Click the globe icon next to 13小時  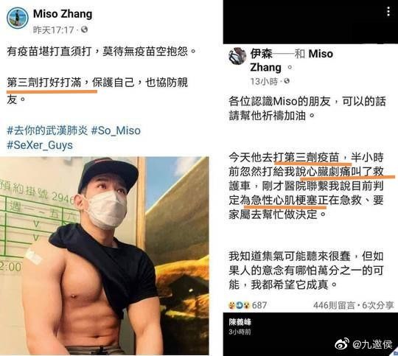pos(287,81)
